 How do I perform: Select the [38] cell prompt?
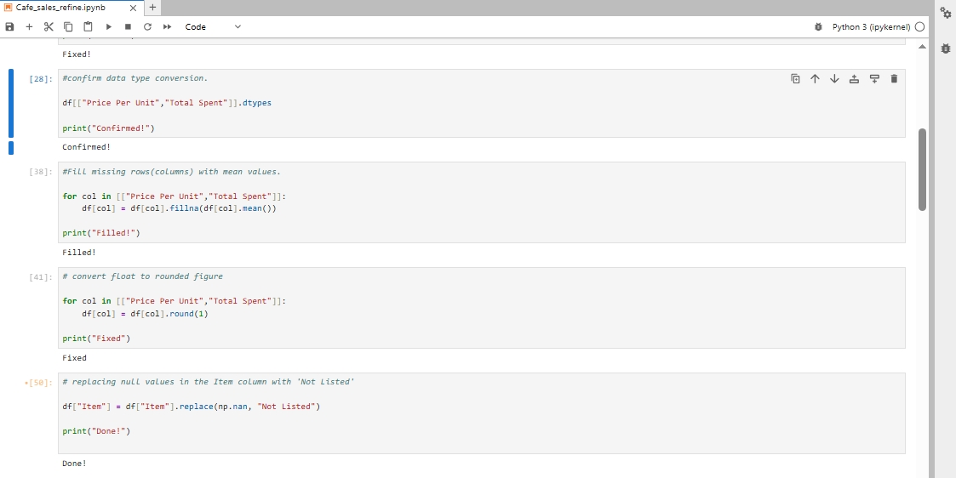click(41, 172)
